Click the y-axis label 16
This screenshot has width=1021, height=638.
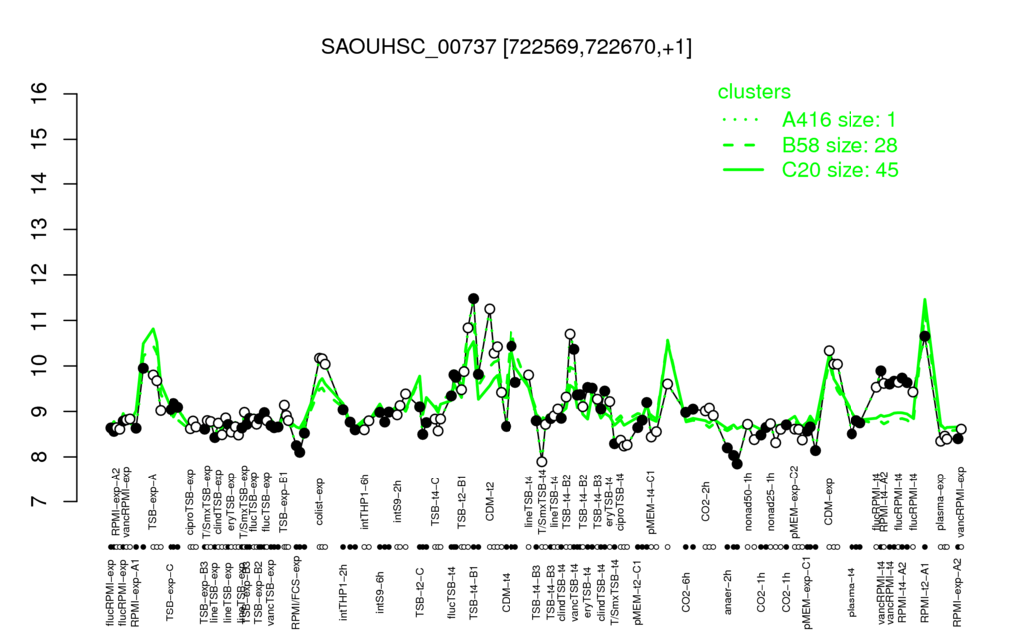click(40, 94)
